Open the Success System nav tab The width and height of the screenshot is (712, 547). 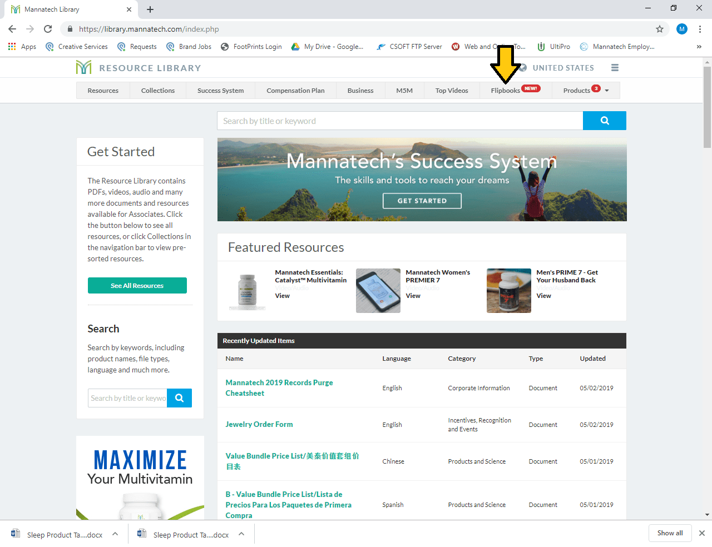pos(221,91)
